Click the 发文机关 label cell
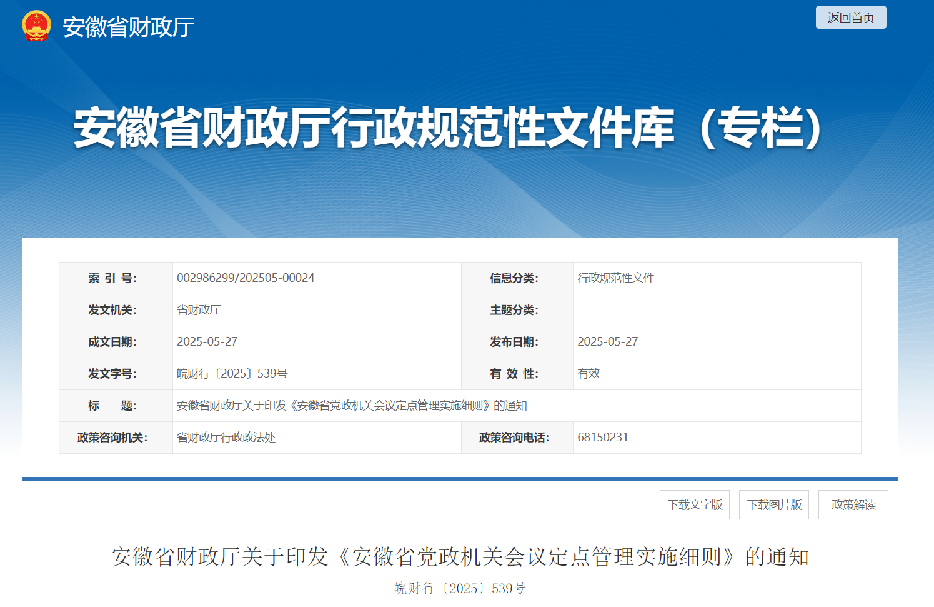This screenshot has width=934, height=607. coord(116,310)
